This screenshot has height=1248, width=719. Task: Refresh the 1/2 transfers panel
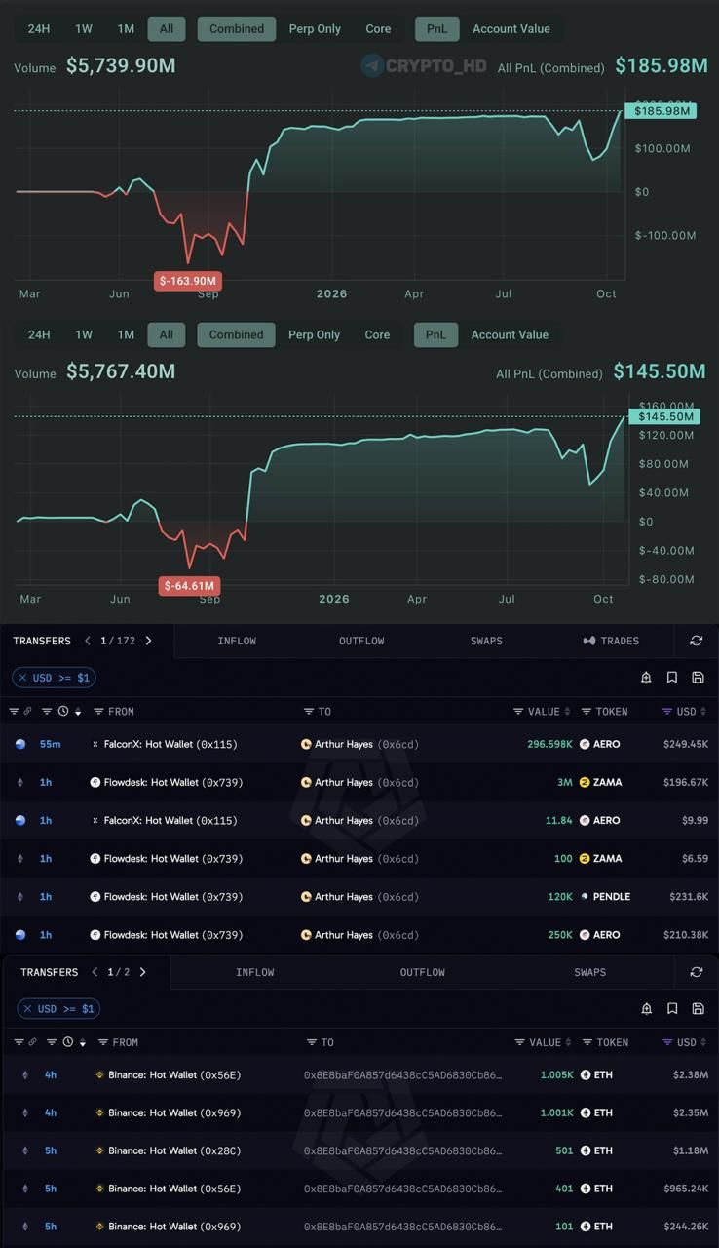696,972
